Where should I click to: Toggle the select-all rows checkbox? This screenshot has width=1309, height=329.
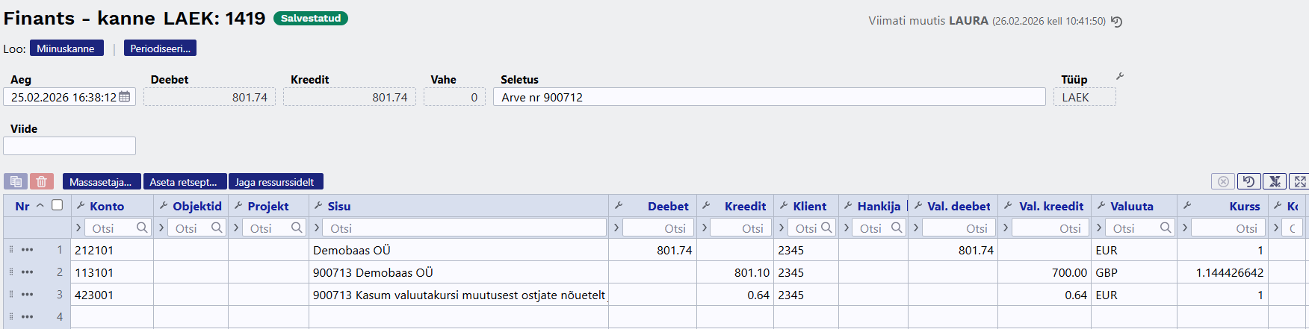(57, 205)
